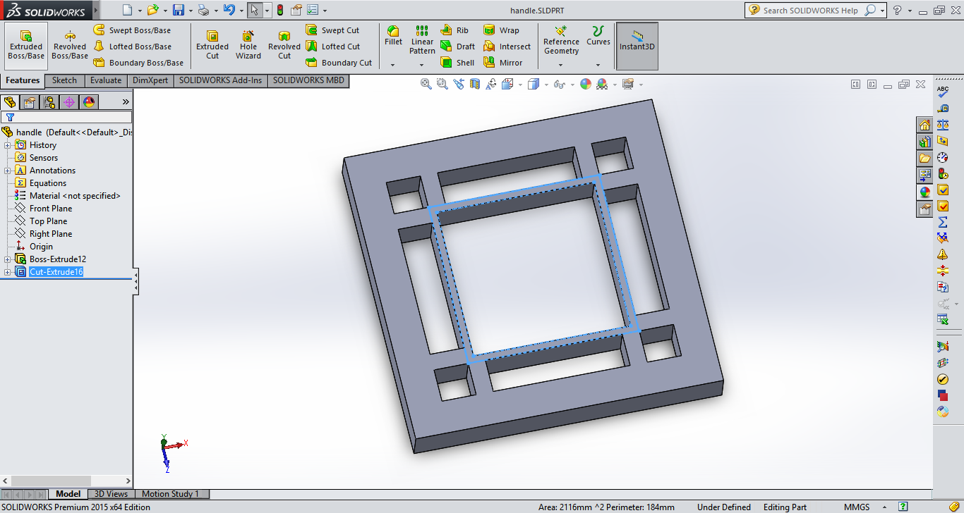Viewport: 964px width, 513px height.
Task: Switch to the Sketch tab
Action: 64,80
